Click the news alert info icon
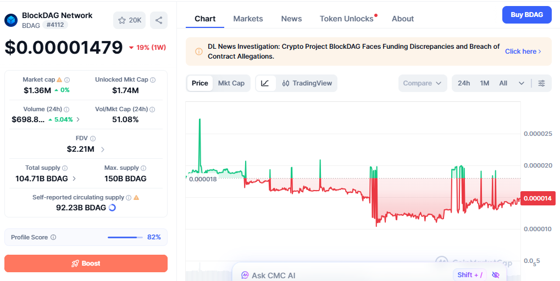 [x=199, y=51]
